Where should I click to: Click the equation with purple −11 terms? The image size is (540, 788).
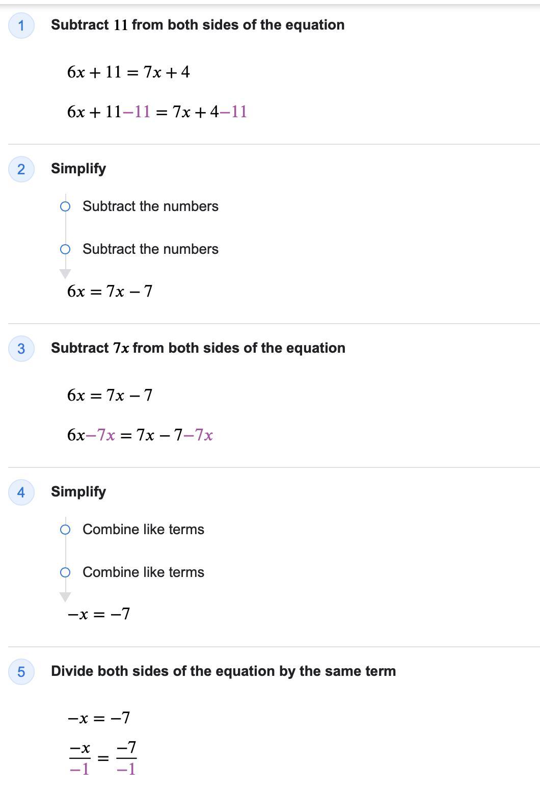[157, 112]
